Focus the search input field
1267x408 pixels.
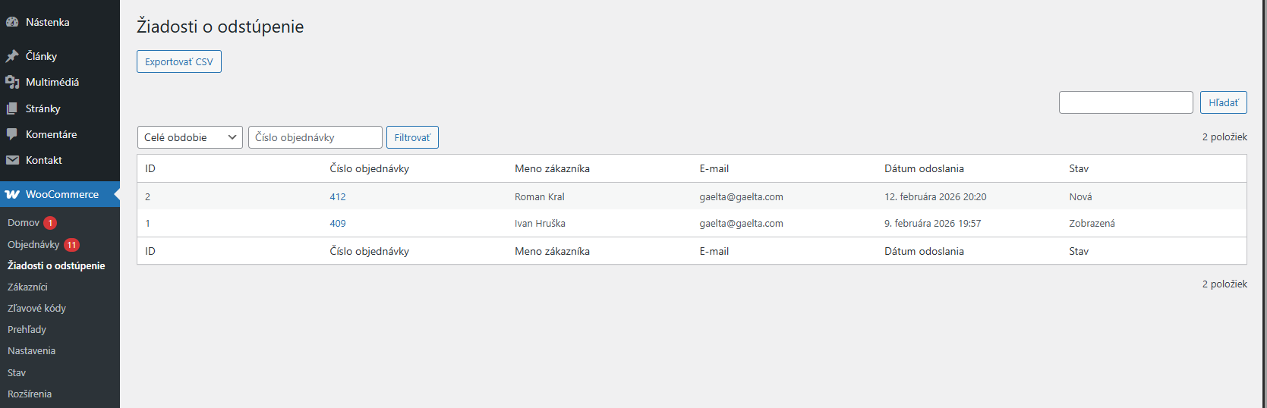1126,102
